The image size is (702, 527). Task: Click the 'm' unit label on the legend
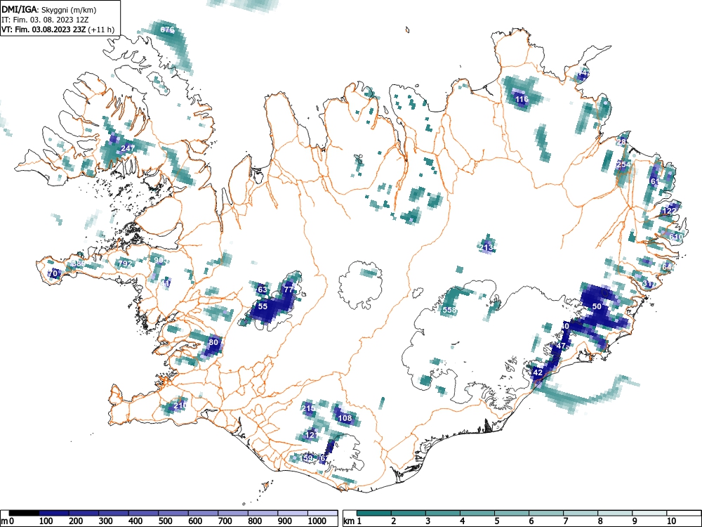pyautogui.click(x=4, y=521)
